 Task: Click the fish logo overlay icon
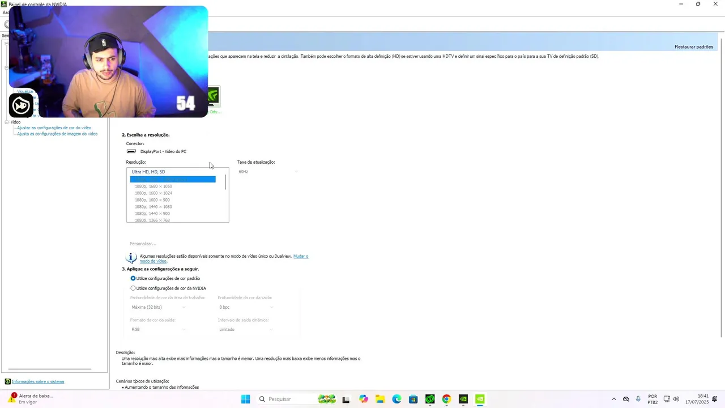pyautogui.click(x=21, y=105)
